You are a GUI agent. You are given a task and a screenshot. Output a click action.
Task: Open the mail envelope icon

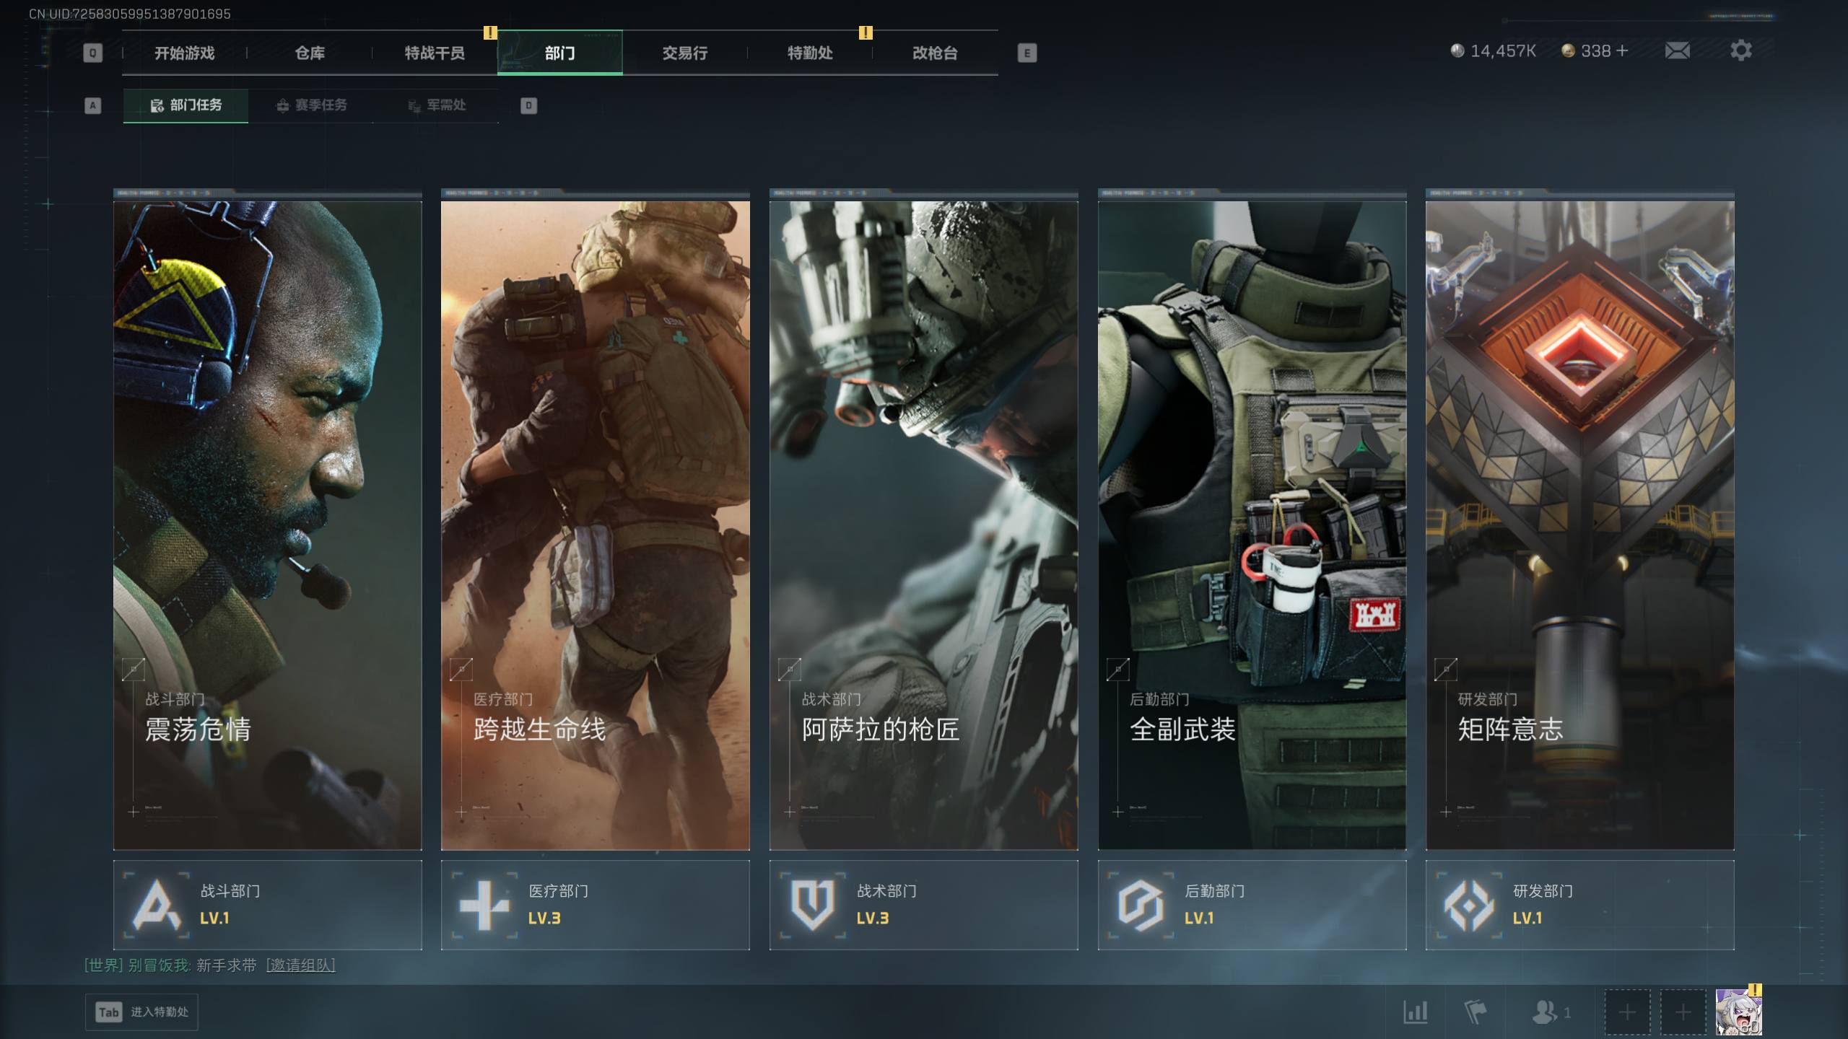[x=1677, y=51]
